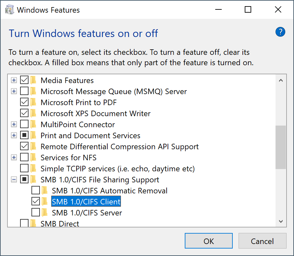The height and width of the screenshot is (256, 294).
Task: Select Microsoft Message Queue (MSMQ) Server label
Action: [114, 91]
